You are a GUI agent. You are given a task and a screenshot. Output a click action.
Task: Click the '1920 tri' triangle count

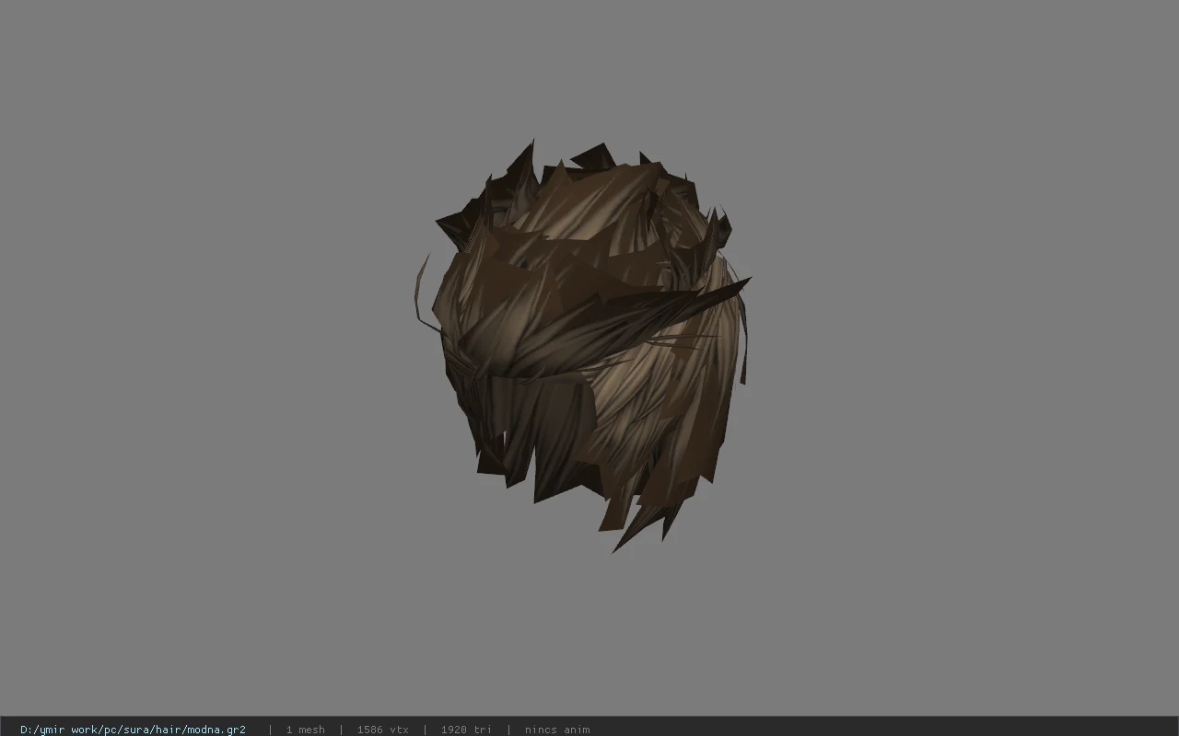tap(466, 730)
